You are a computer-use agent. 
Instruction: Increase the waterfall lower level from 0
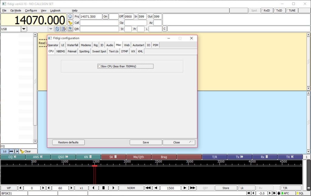tap(43, 188)
